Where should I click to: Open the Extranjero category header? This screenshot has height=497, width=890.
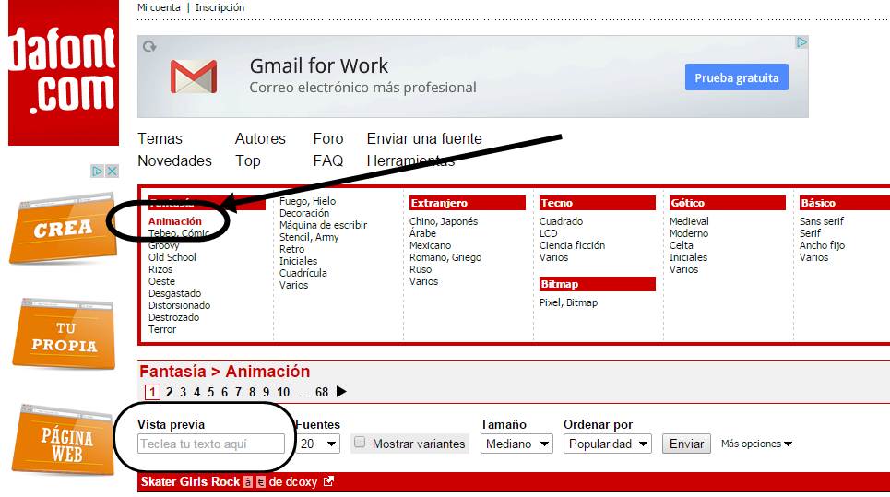coord(468,203)
